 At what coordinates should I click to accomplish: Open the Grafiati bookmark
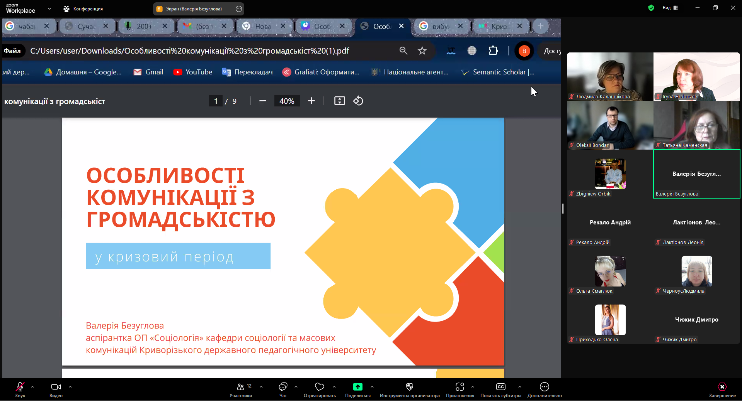[x=321, y=72]
